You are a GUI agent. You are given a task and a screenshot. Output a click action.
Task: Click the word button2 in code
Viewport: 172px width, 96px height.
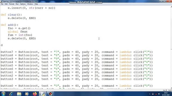tap(7, 75)
